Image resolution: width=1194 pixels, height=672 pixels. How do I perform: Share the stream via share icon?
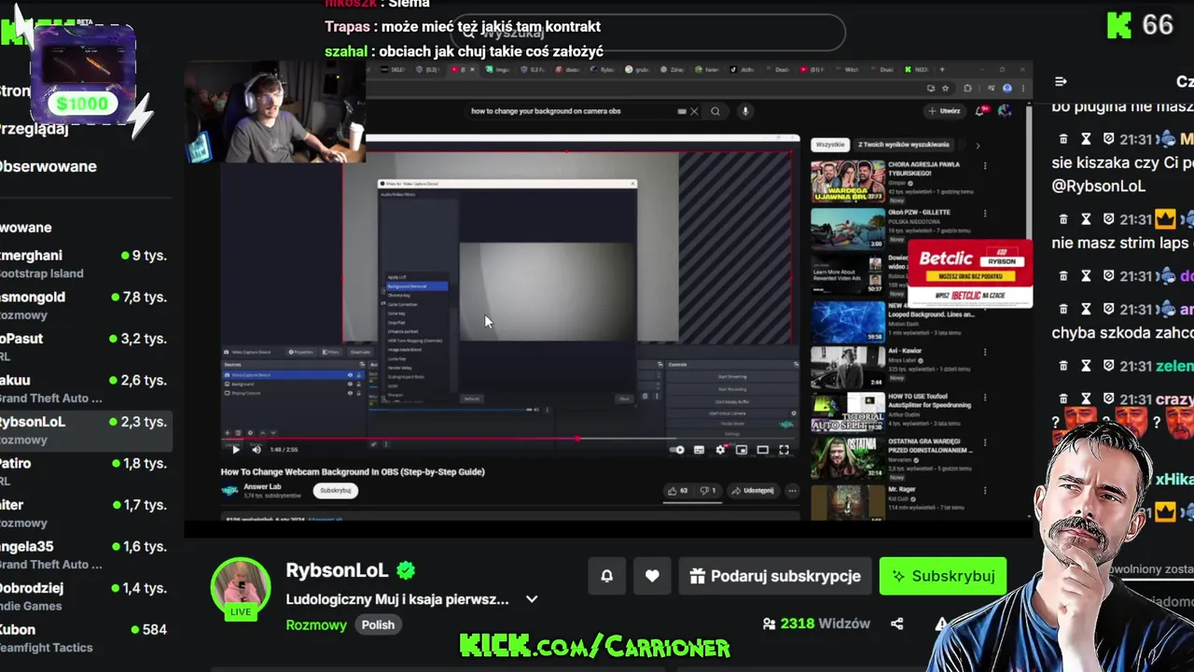pyautogui.click(x=896, y=623)
